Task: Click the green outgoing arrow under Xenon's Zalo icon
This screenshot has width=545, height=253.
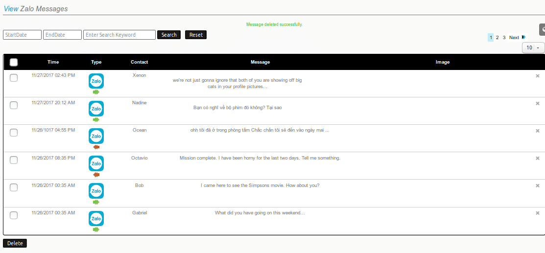Action: [96, 92]
